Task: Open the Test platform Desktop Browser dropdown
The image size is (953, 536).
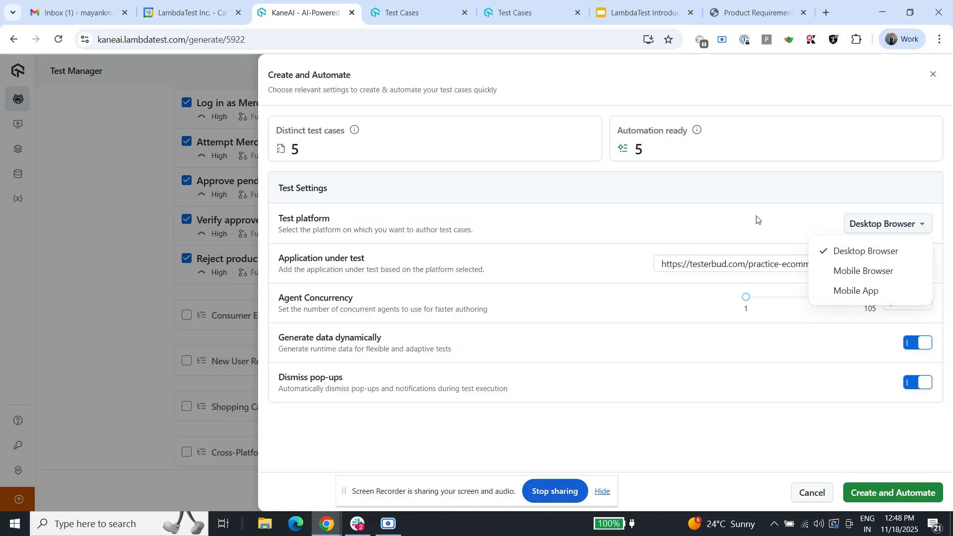Action: pos(887,223)
